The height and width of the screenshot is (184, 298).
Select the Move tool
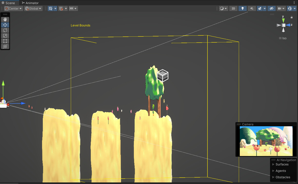click(5, 25)
